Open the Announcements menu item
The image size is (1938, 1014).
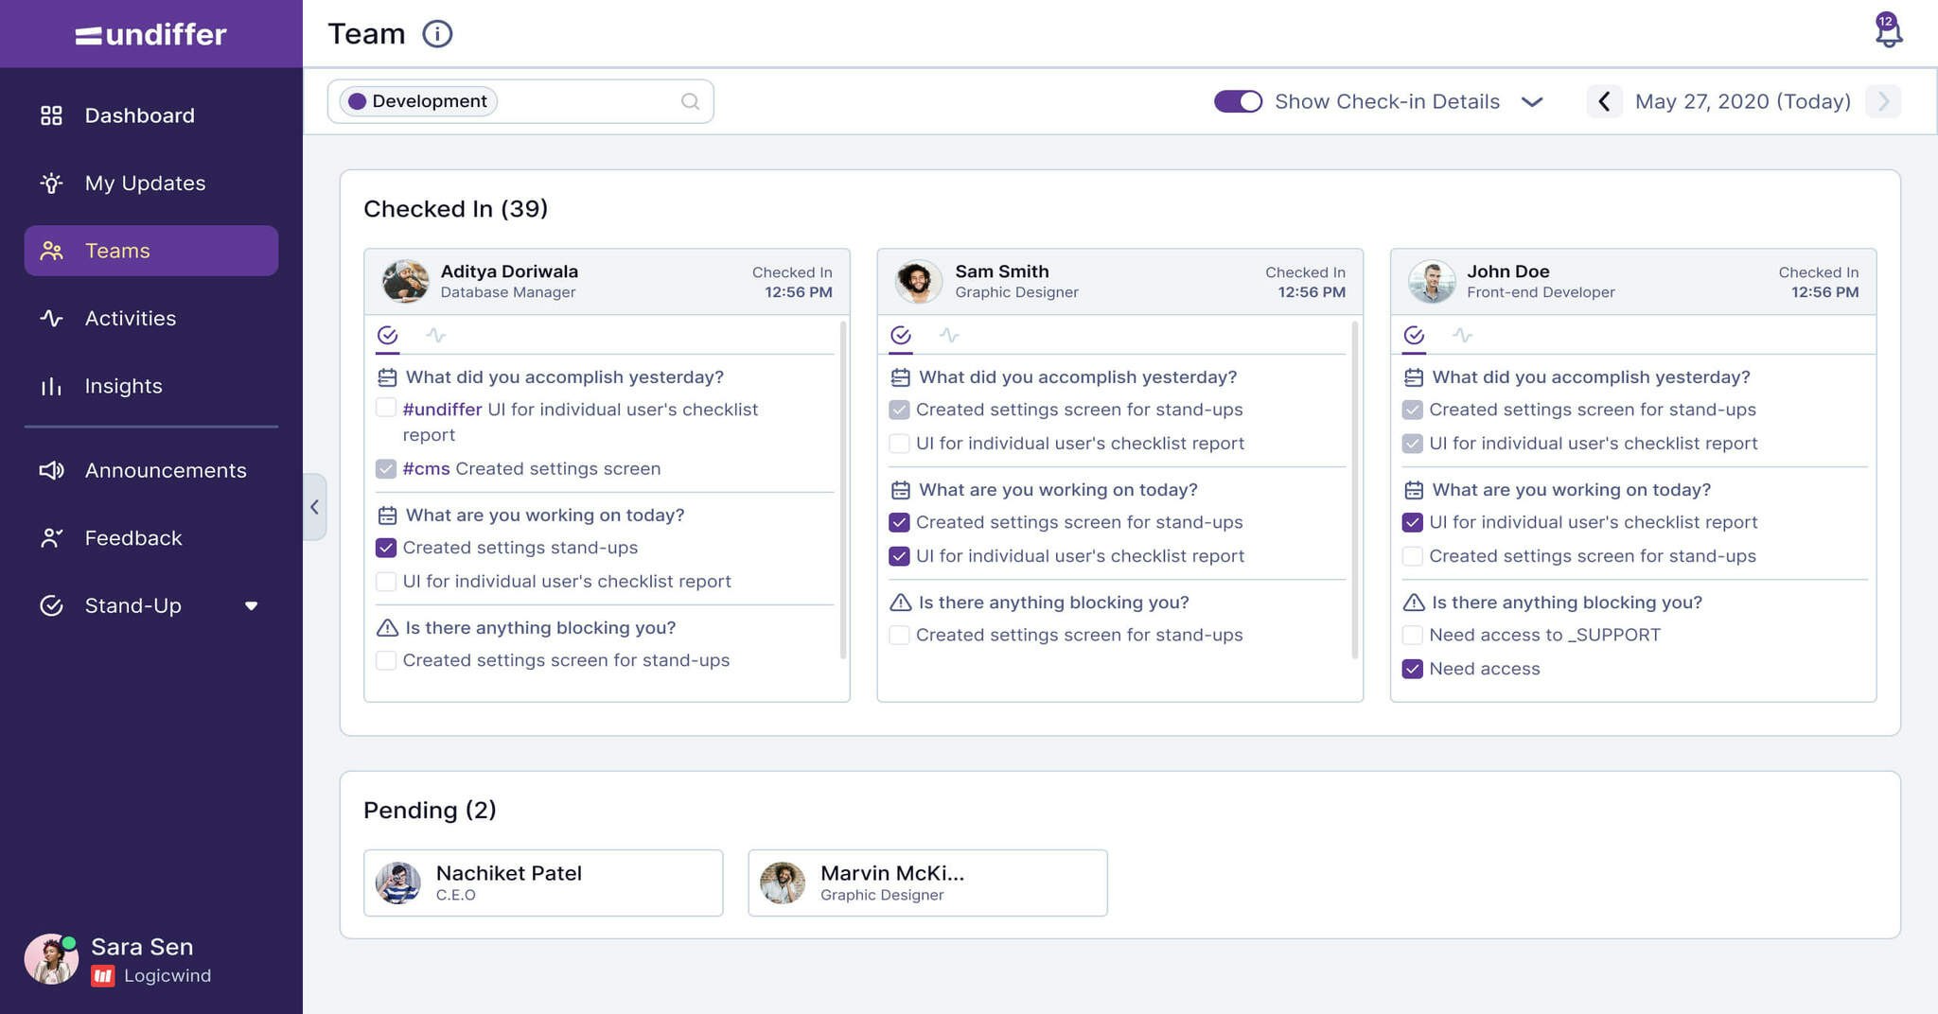point(151,470)
